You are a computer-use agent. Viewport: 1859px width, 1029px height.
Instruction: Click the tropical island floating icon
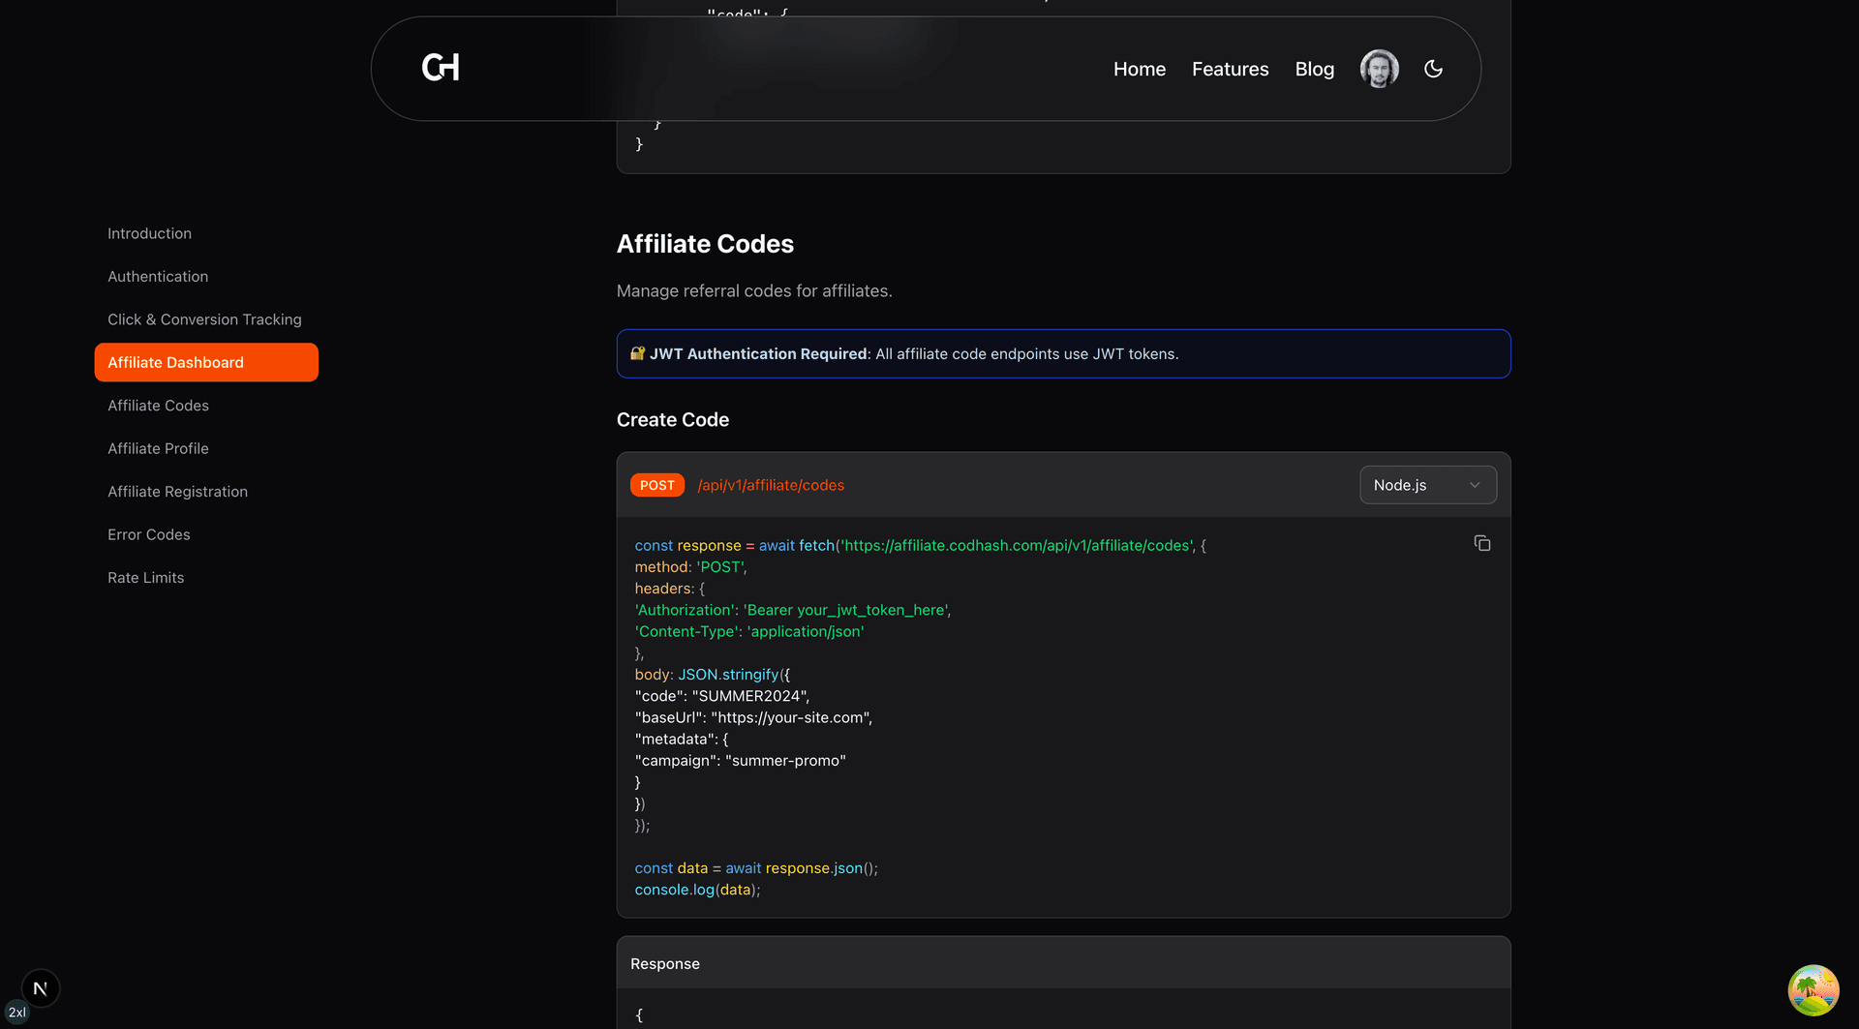click(x=1813, y=989)
